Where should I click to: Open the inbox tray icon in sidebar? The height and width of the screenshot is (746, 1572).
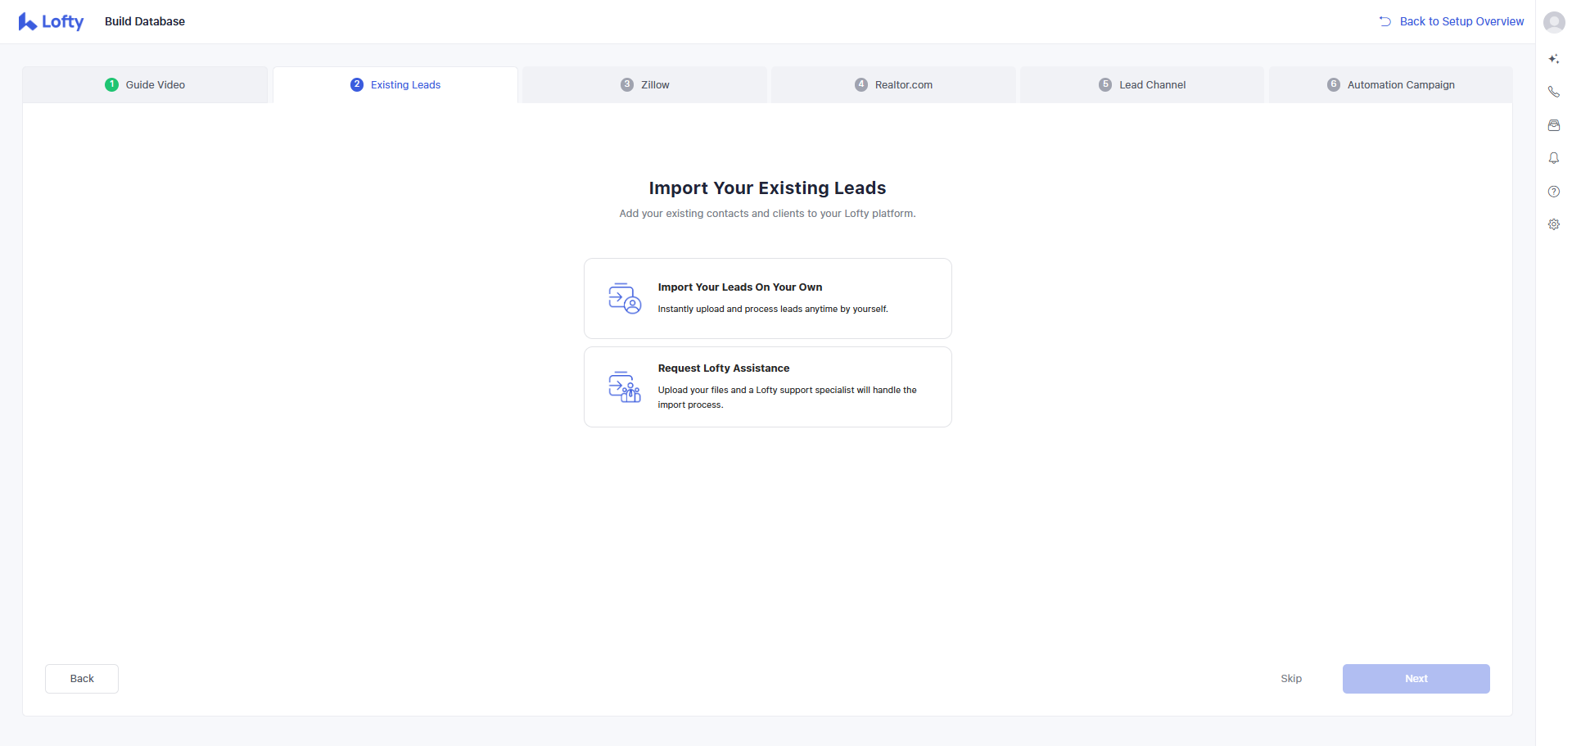1553,125
